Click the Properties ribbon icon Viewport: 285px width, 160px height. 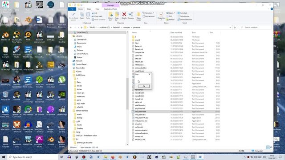[161, 16]
